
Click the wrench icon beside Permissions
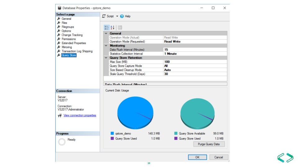(59, 39)
